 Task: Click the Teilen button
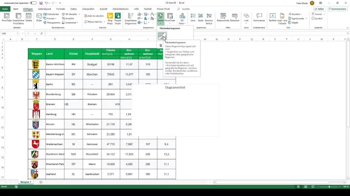coord(319,9)
